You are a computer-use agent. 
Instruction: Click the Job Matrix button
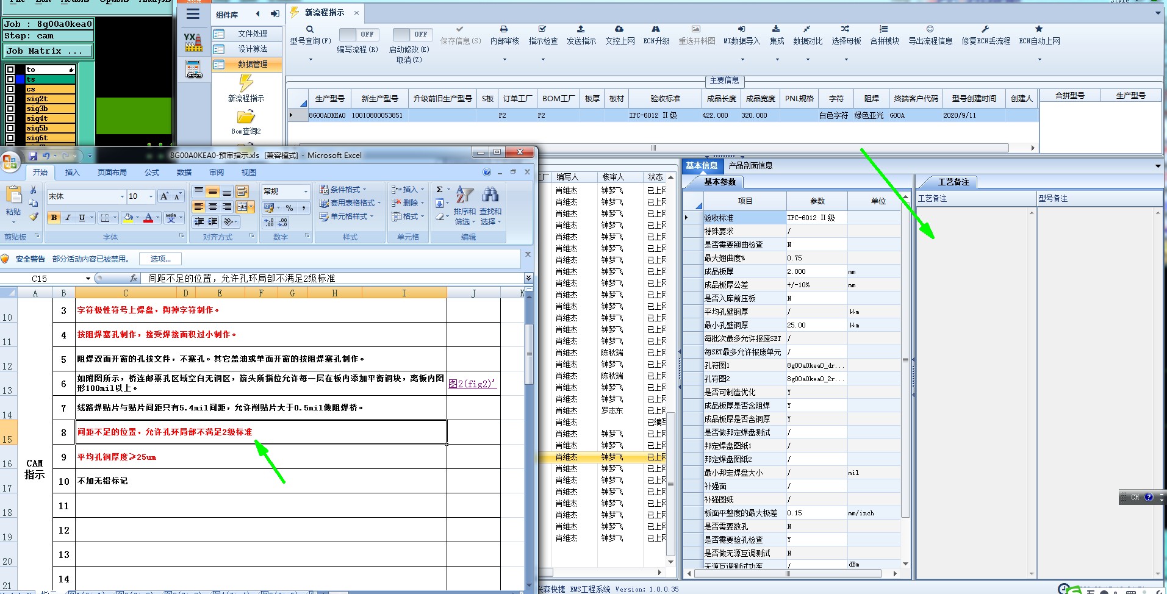(47, 51)
